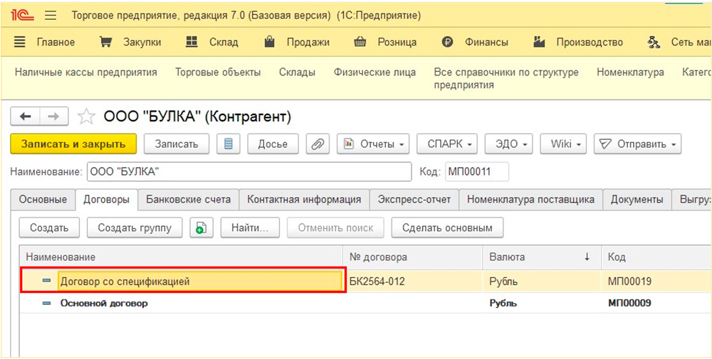Click the back navigation arrow
This screenshot has height=359, width=712.
[x=26, y=117]
